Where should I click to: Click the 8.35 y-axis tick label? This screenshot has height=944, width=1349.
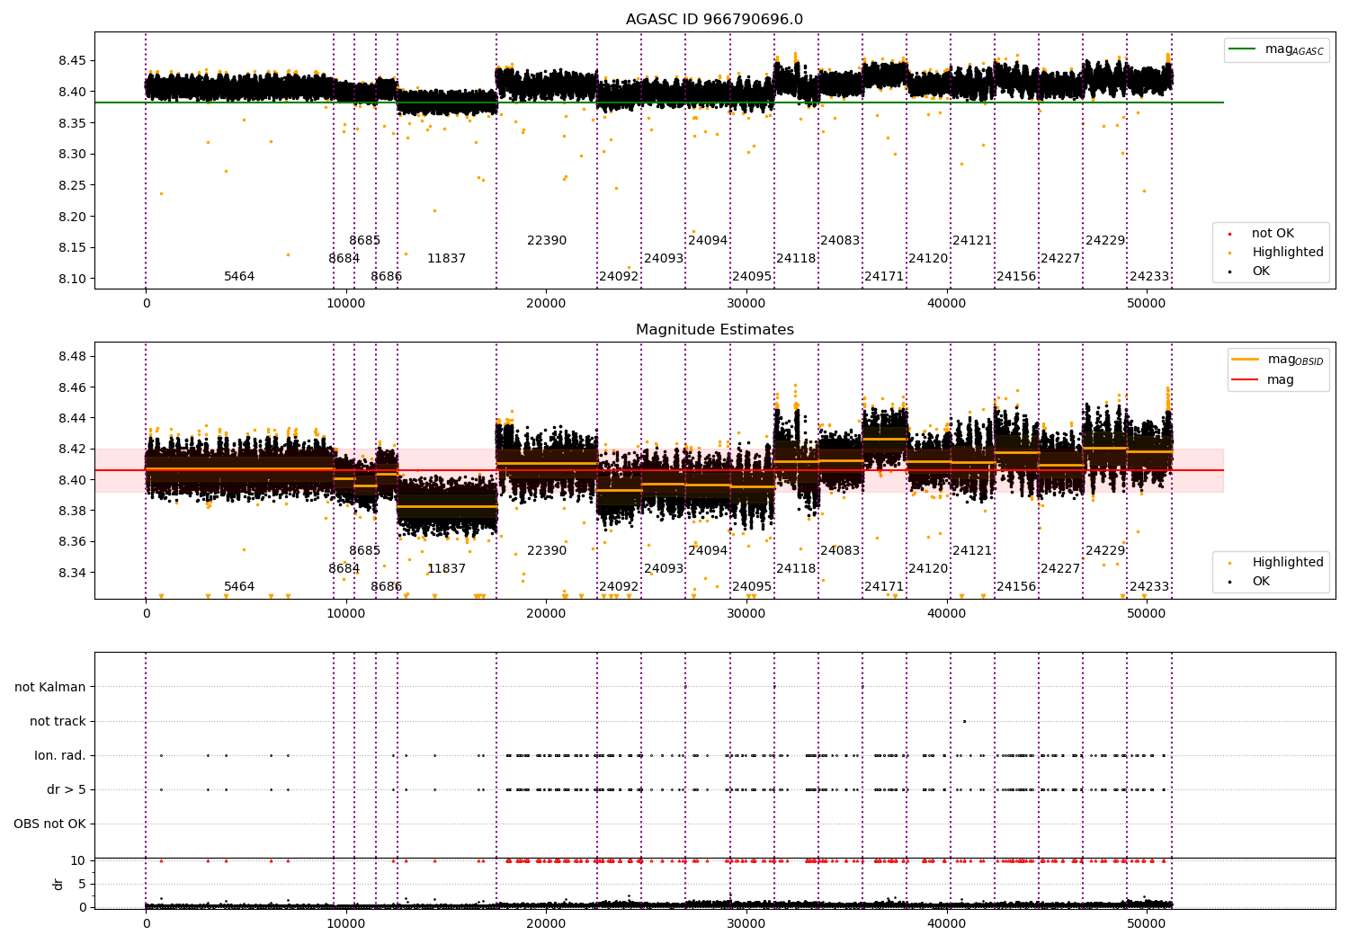[72, 123]
